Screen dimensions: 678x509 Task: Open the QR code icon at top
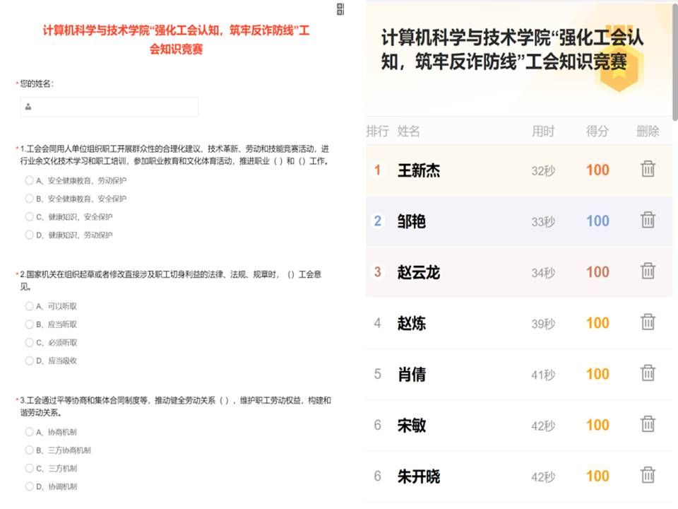coord(340,9)
